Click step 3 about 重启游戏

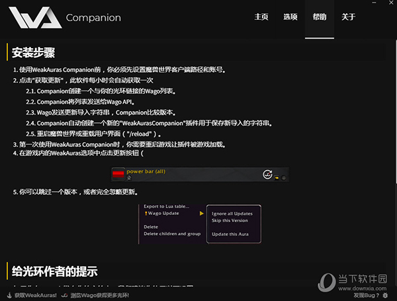[x=119, y=144]
